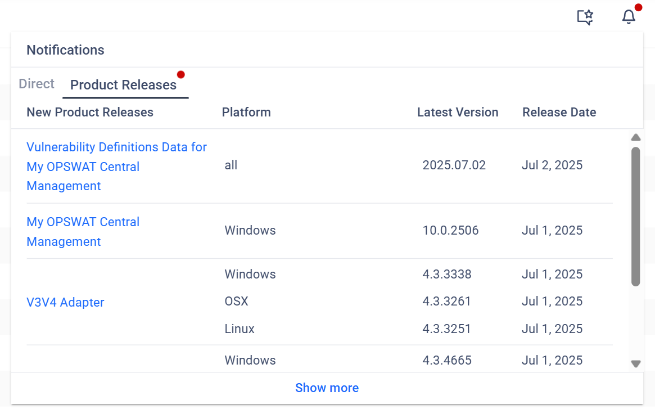The height and width of the screenshot is (418, 655).
Task: Click the 'all' platform cell
Action: [231, 165]
